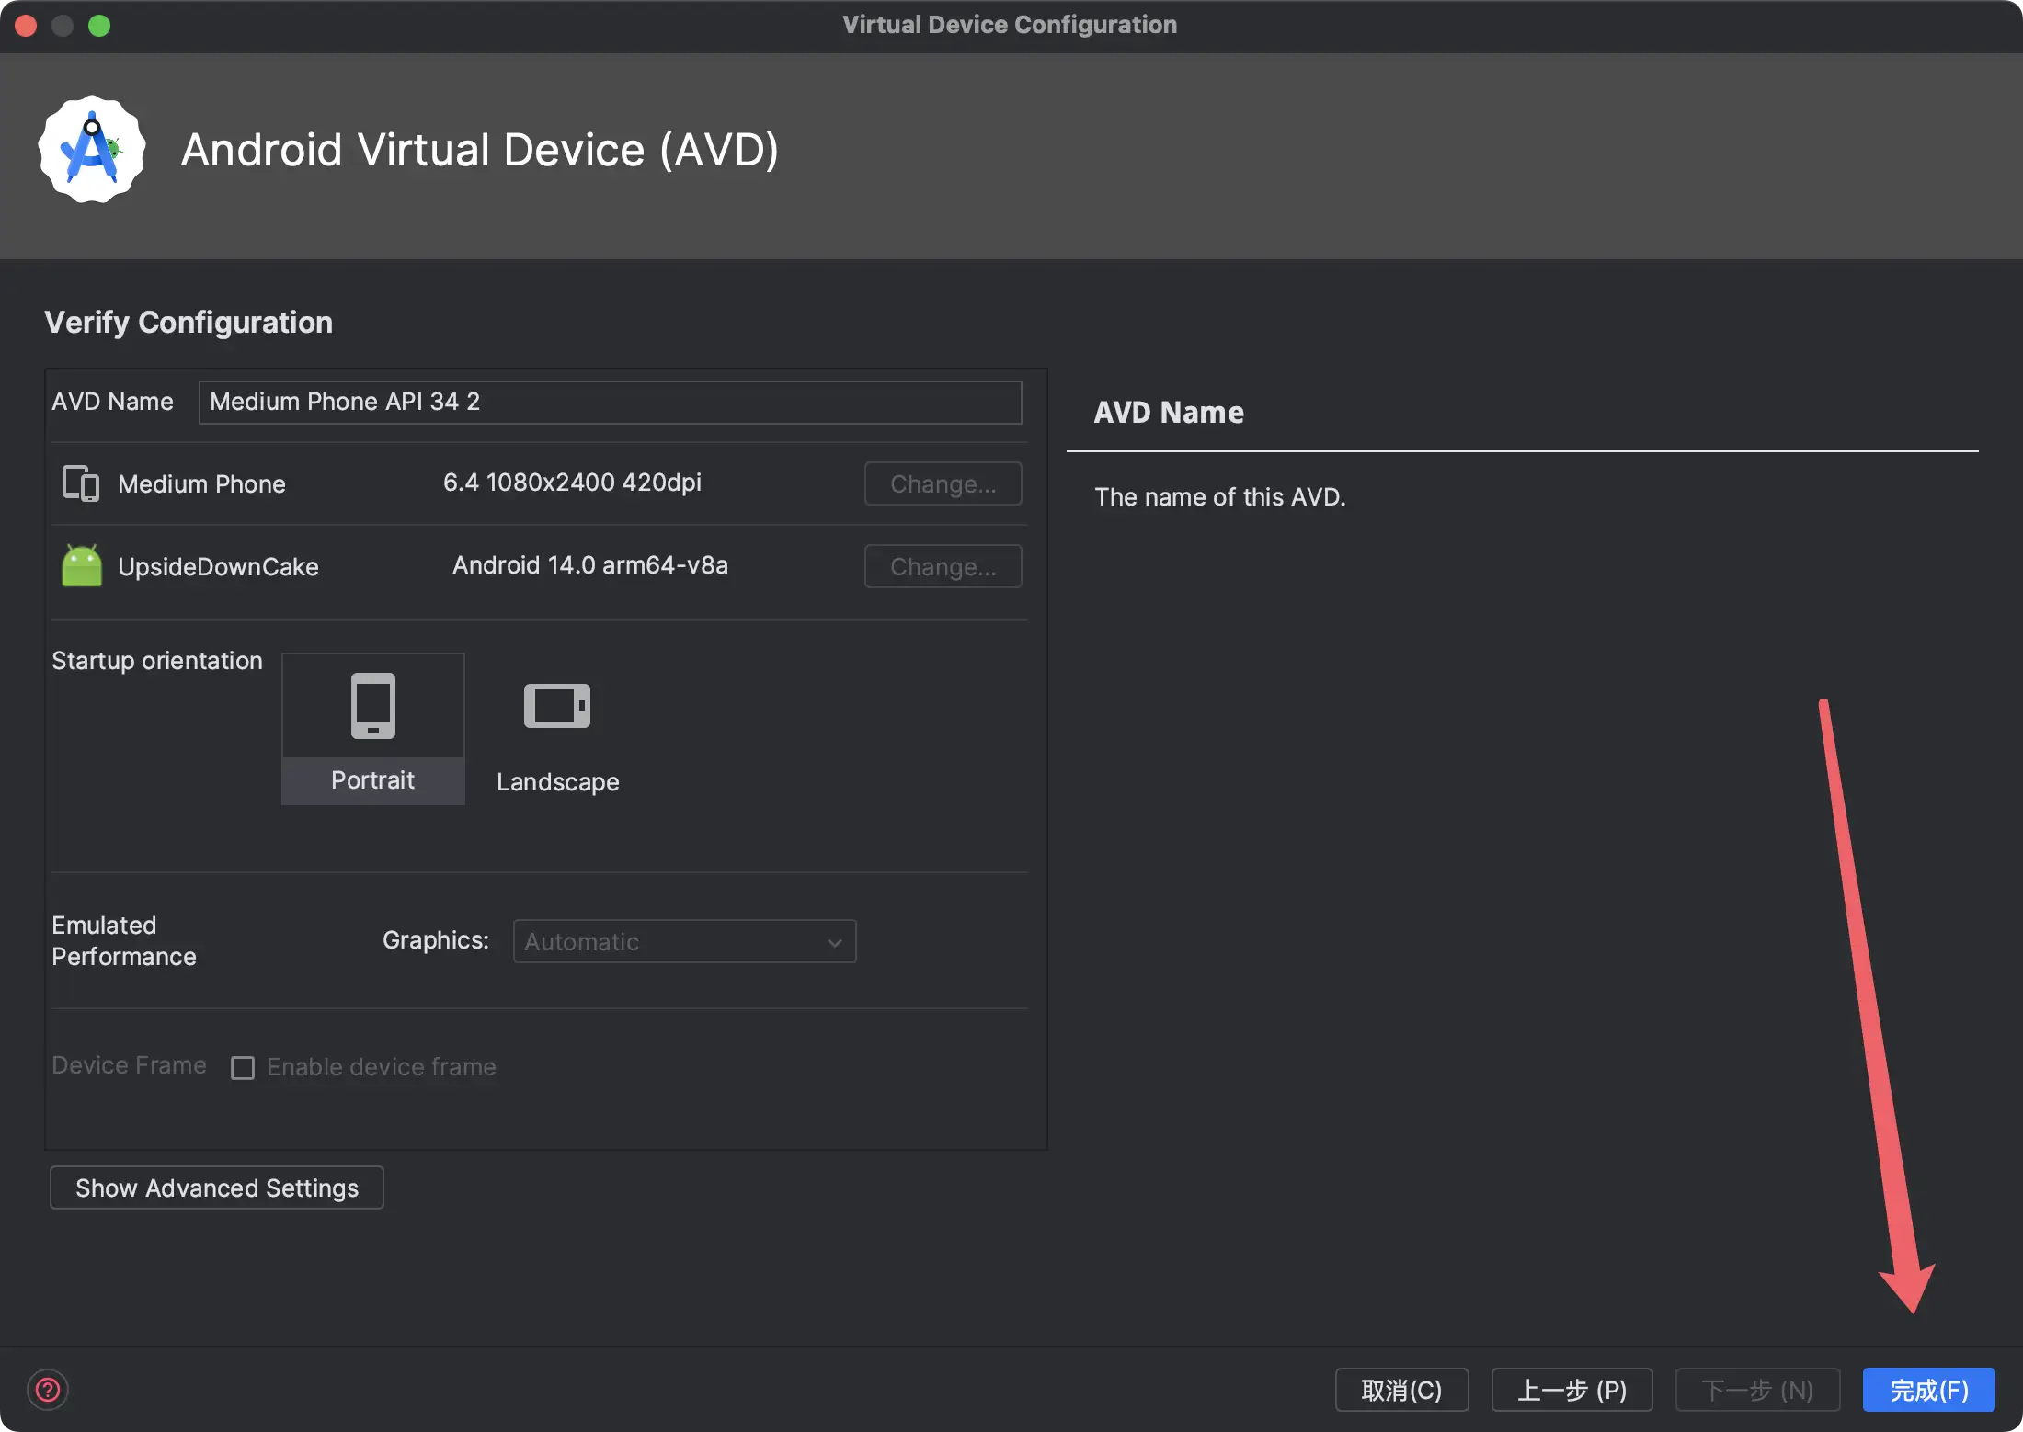Click the "AVD Name" help panel heading
This screenshot has width=2023, height=1432.
pyautogui.click(x=1169, y=413)
